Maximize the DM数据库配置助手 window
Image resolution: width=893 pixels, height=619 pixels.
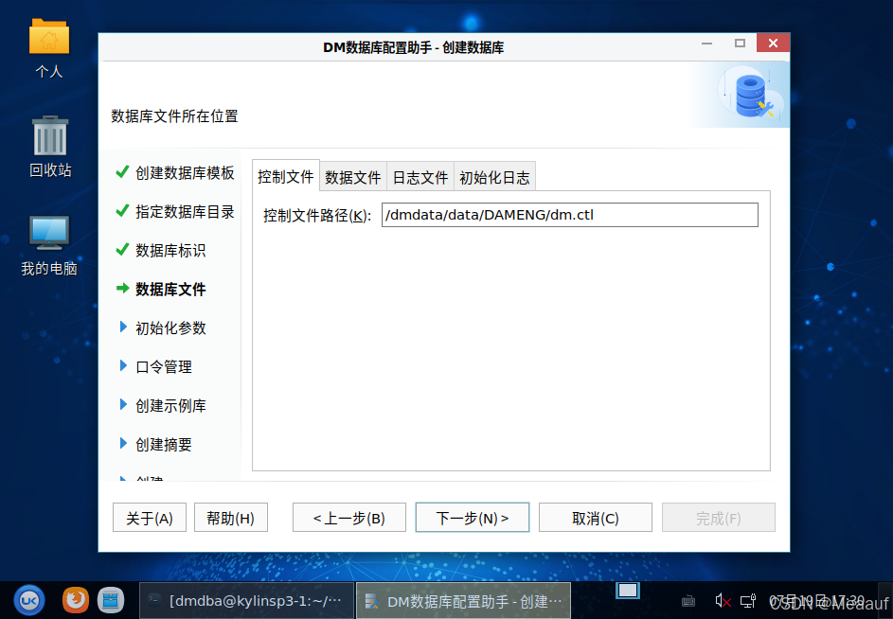[x=740, y=44]
